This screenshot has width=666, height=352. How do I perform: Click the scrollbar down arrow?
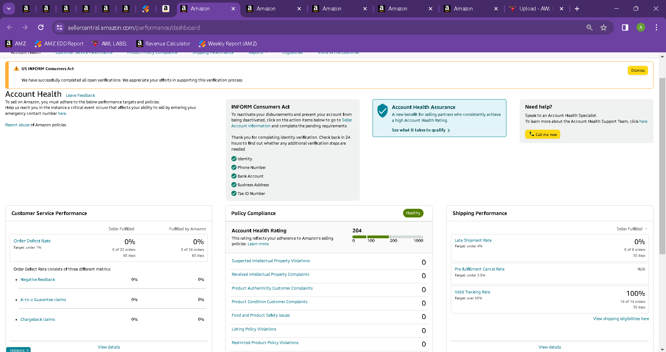point(662,349)
